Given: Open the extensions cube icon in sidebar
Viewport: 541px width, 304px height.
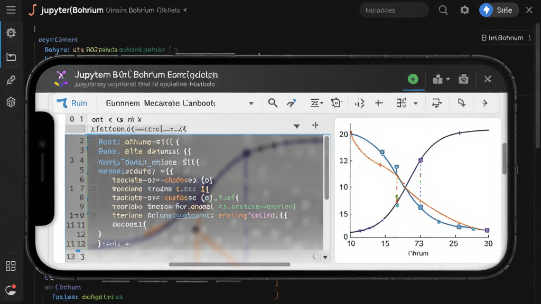Looking at the screenshot, I should click(11, 102).
